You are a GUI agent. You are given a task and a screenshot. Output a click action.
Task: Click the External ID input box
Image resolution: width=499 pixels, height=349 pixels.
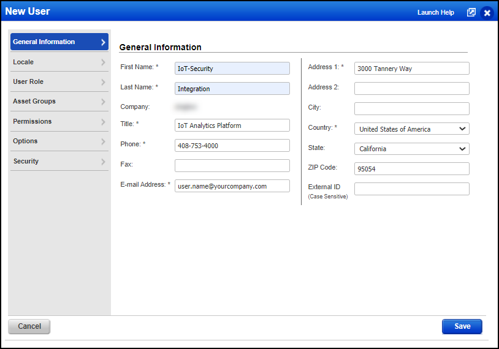411,189
